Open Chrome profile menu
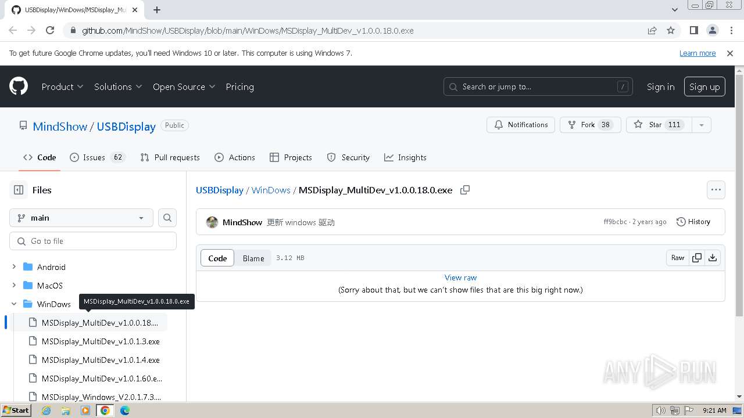The height and width of the screenshot is (418, 744). [x=712, y=30]
